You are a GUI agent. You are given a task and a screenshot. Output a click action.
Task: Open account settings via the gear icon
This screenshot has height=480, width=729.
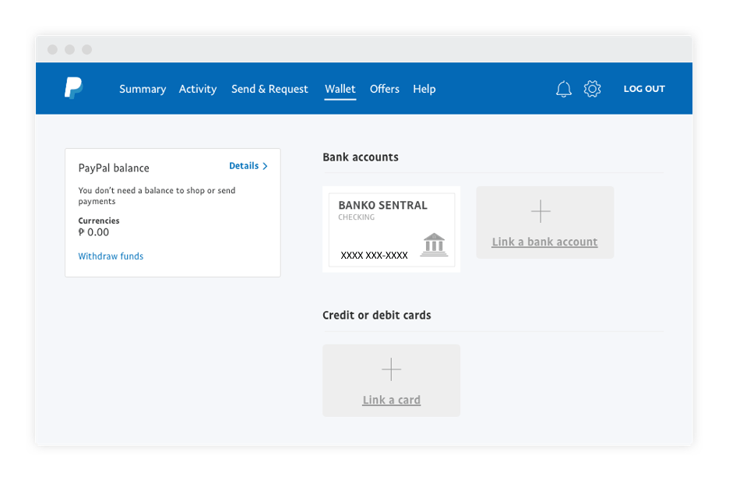pos(593,89)
